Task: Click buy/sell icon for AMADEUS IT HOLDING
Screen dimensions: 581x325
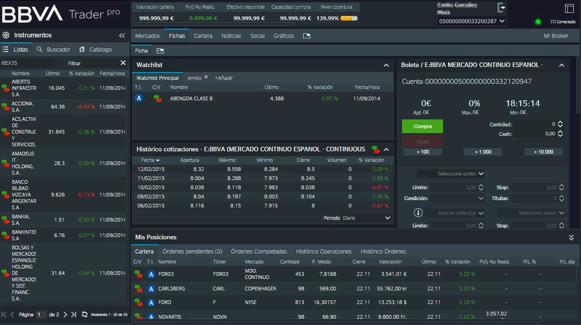Action: pos(5,163)
